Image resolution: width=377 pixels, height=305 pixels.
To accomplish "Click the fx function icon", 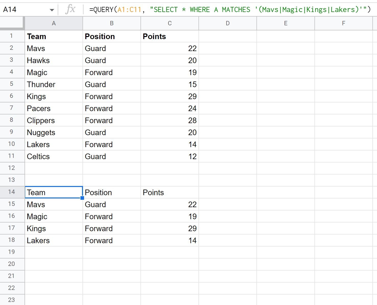I will [70, 10].
